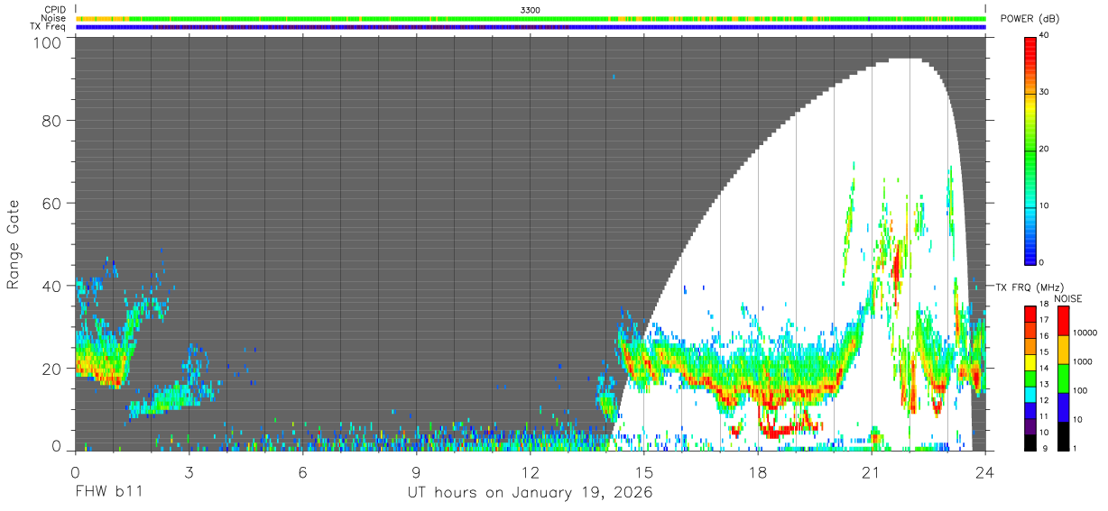This screenshot has height=511, width=1108.
Task: Click the Range Gate axis label
Action: (x=14, y=243)
